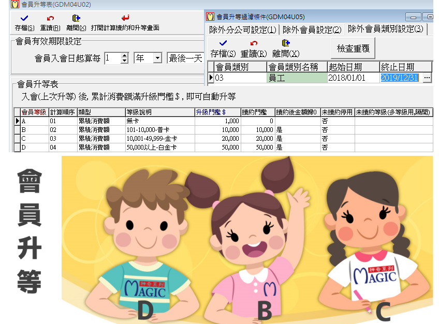This screenshot has width=439, height=324.
Task: Click the 會員類別名稱 column header
Action: click(297, 67)
